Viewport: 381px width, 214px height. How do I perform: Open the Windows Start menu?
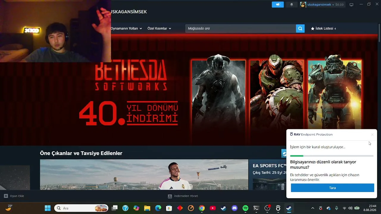[48, 208]
